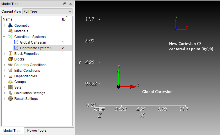Collapse the Coordinate Systems node
Image resolution: width=220 pixels, height=135 pixels.
pos(4,37)
